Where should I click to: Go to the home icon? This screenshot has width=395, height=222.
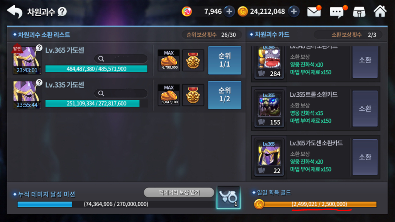coord(380,11)
